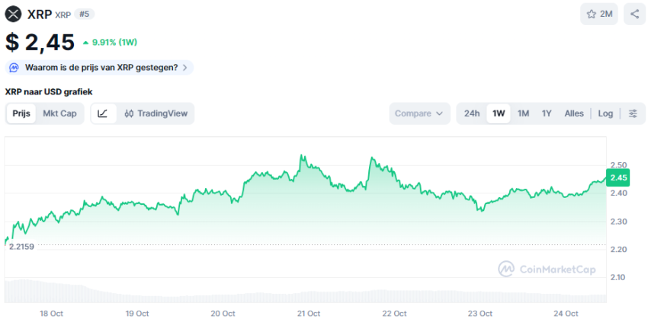Click the XRP coin logo icon
648x319 pixels.
[x=14, y=14]
